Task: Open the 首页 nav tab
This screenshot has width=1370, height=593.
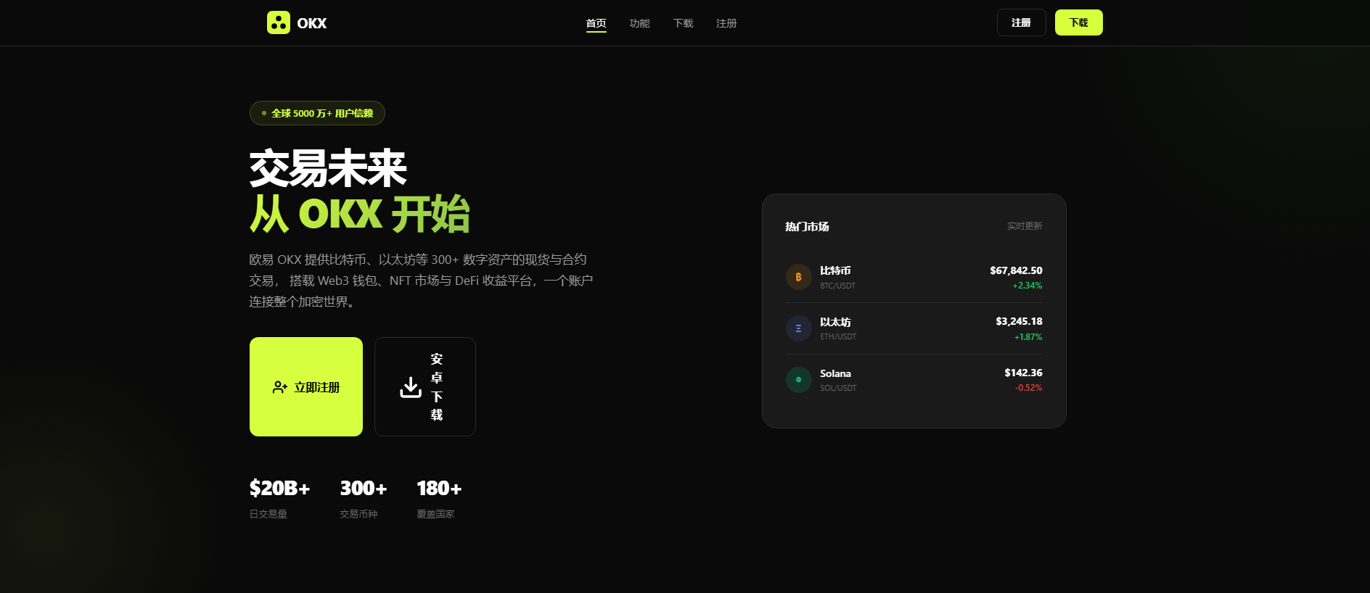Action: 596,23
